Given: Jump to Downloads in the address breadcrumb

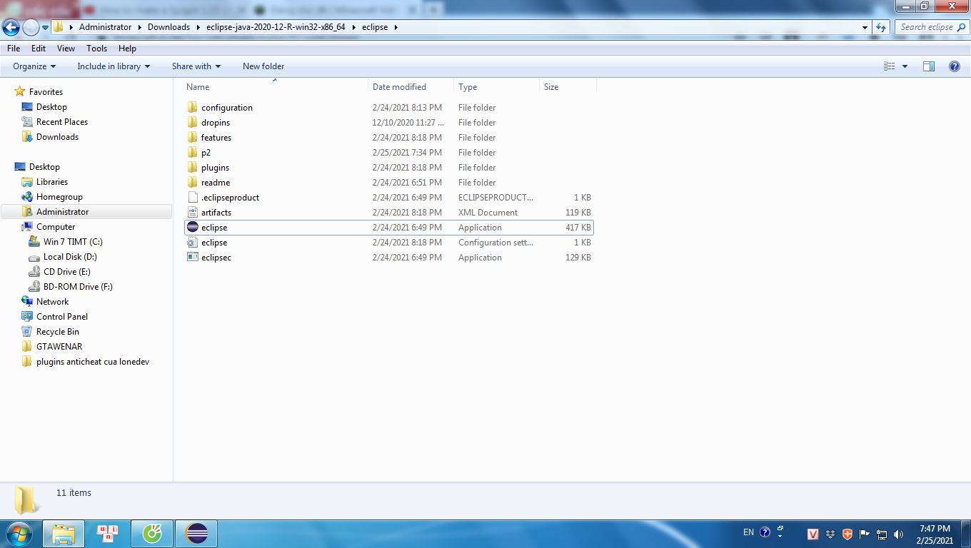Looking at the screenshot, I should [168, 27].
